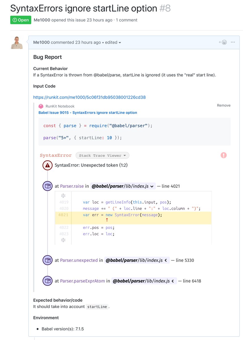Image resolution: width=243 pixels, height=340 pixels.
Task: Click the package icon next to Parser.parseExprAtom
Action: point(47,281)
